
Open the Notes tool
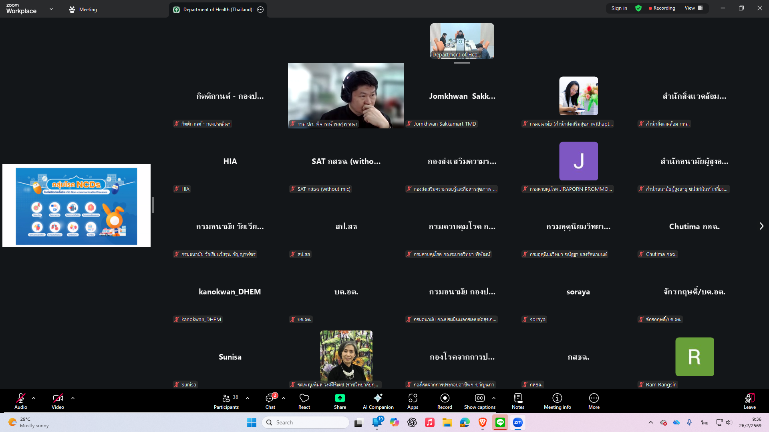(517, 401)
